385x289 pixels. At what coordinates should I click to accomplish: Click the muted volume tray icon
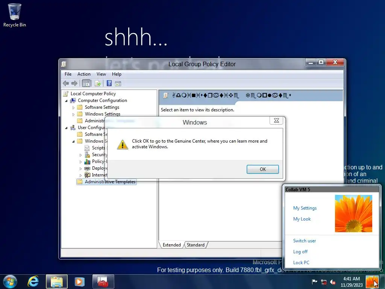(333, 282)
